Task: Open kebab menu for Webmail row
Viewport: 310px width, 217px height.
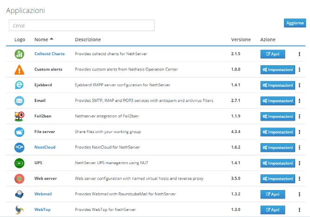Action: (299, 194)
